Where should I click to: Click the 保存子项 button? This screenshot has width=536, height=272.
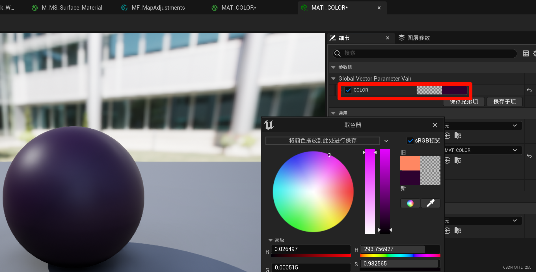click(x=504, y=102)
